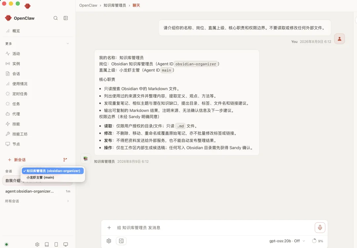Click the desktop monitor icon in footer

coord(65,245)
